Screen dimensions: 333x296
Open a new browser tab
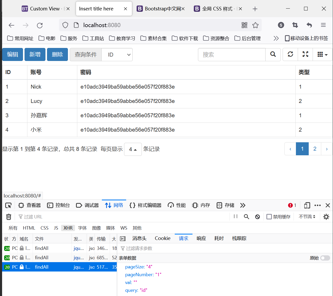(255, 9)
